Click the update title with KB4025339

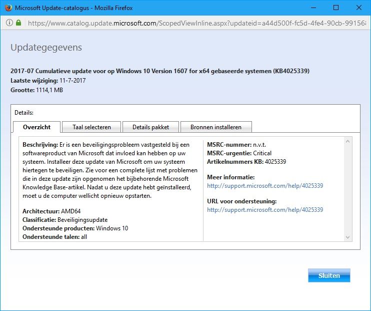tap(160, 71)
